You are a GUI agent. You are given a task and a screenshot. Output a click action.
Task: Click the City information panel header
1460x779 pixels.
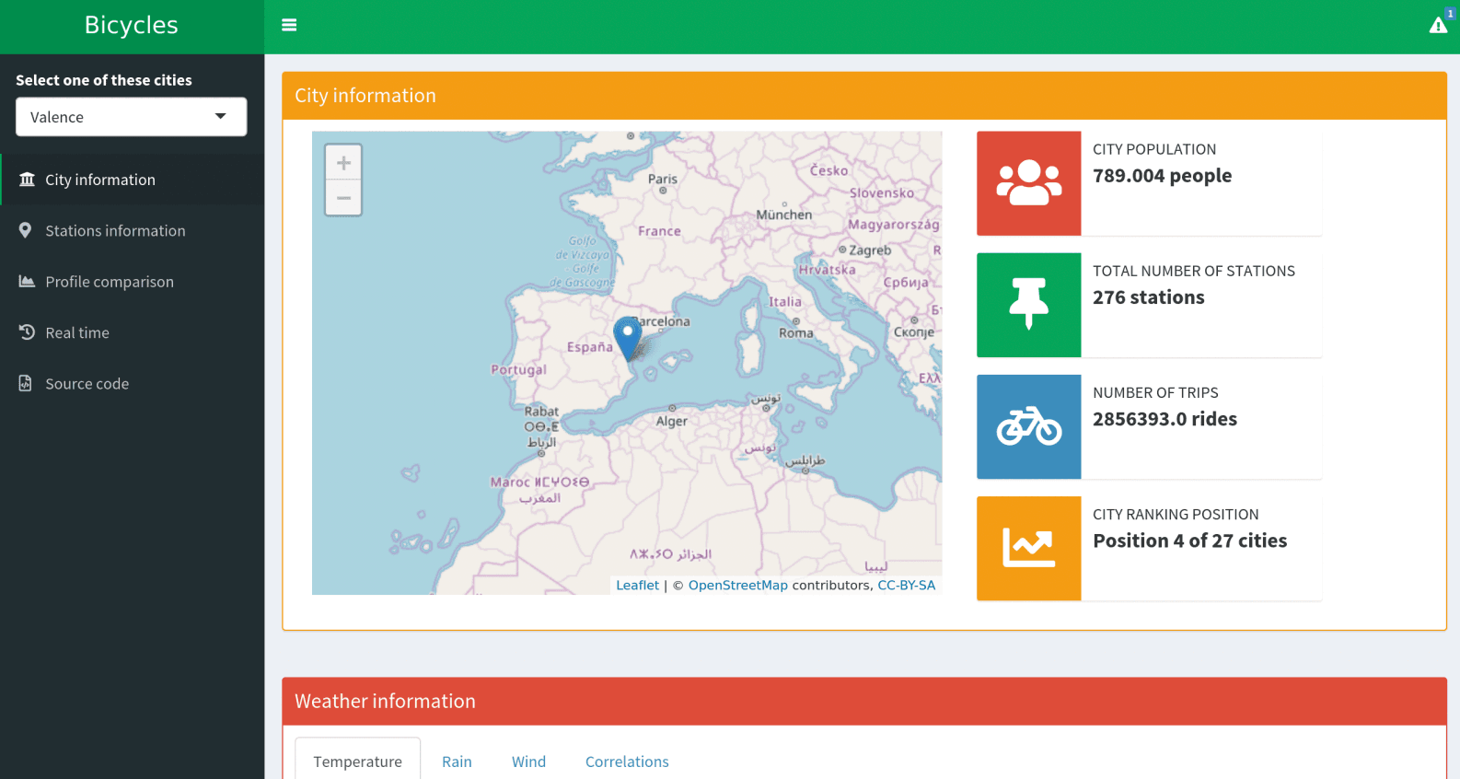864,96
